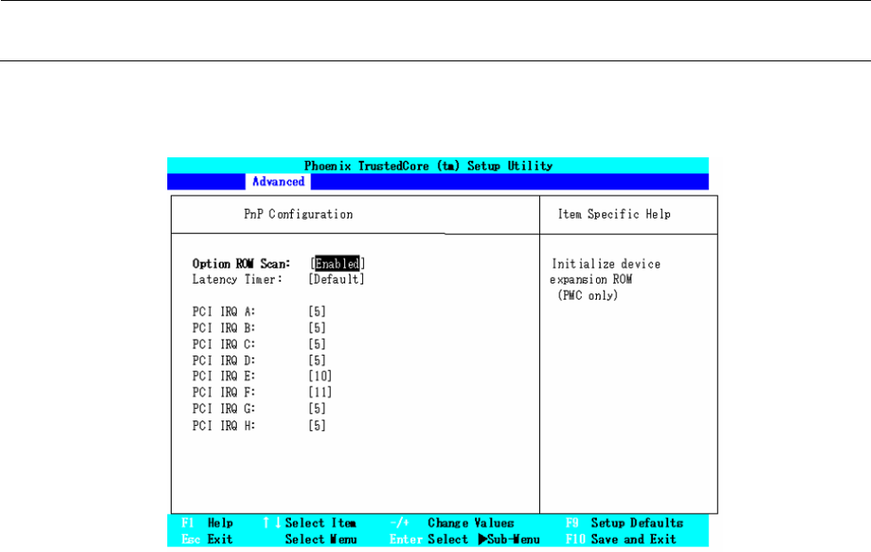
Task: Click the Esc Exit shortcut
Action: 206,540
